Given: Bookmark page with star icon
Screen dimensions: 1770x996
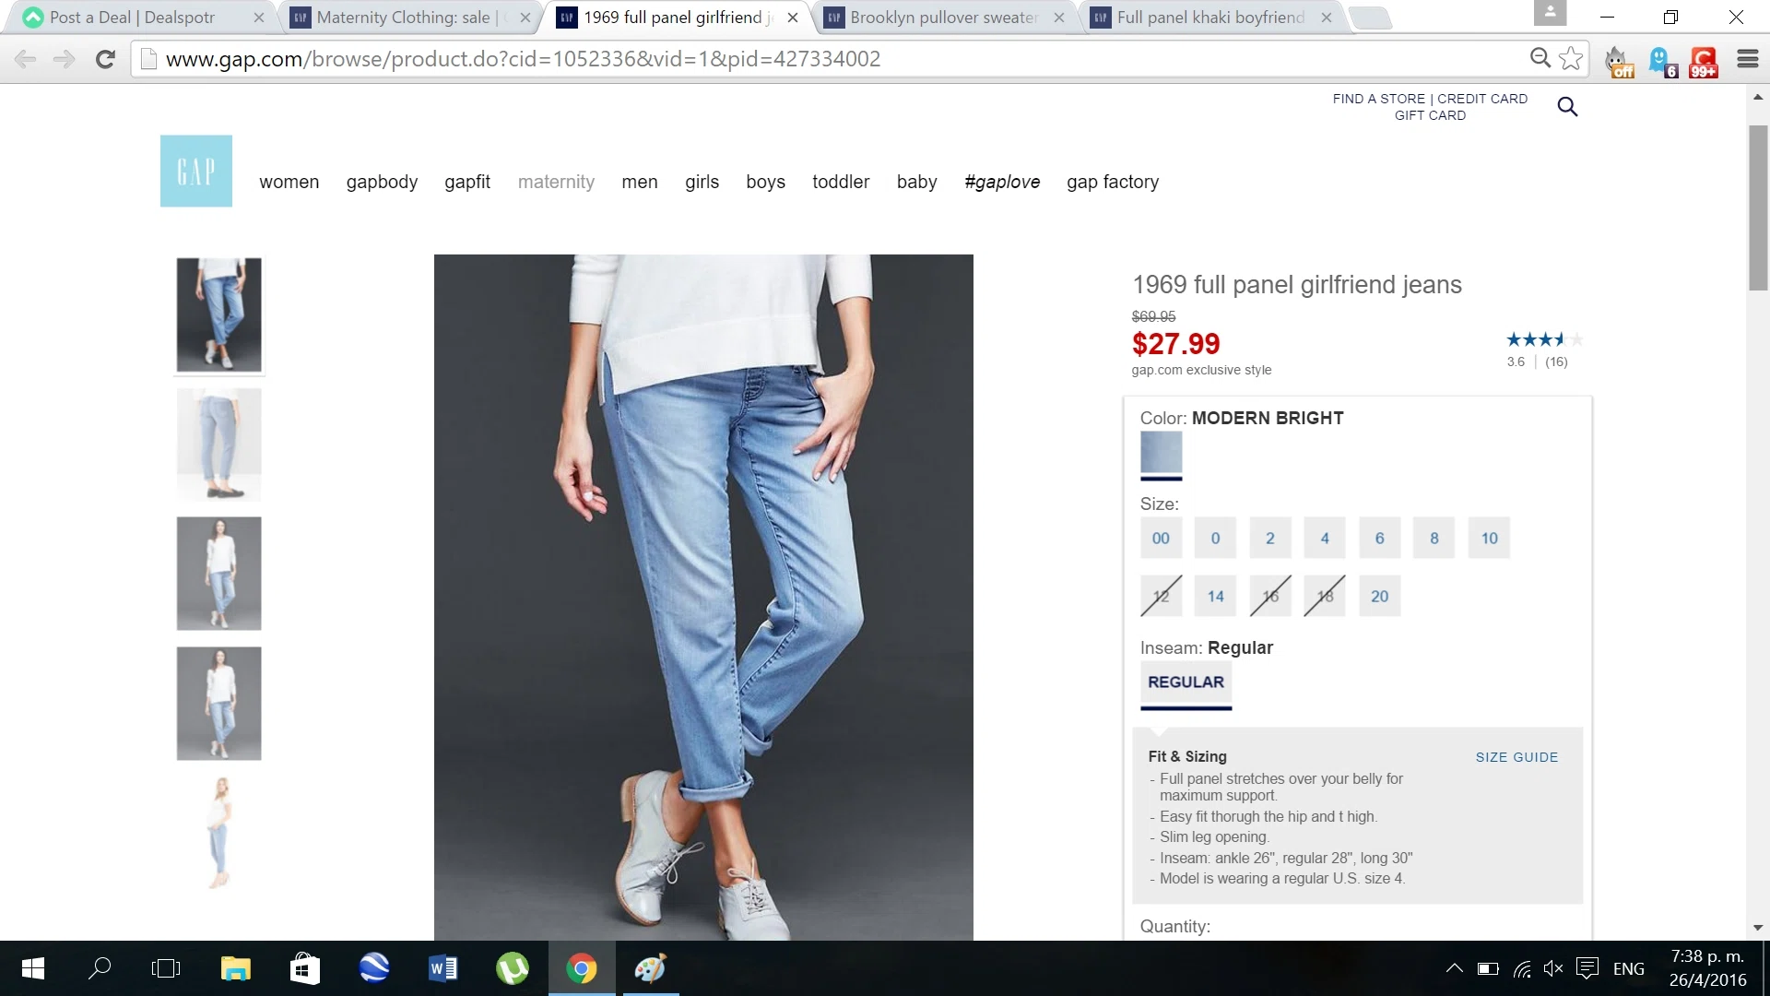Looking at the screenshot, I should 1571,59.
